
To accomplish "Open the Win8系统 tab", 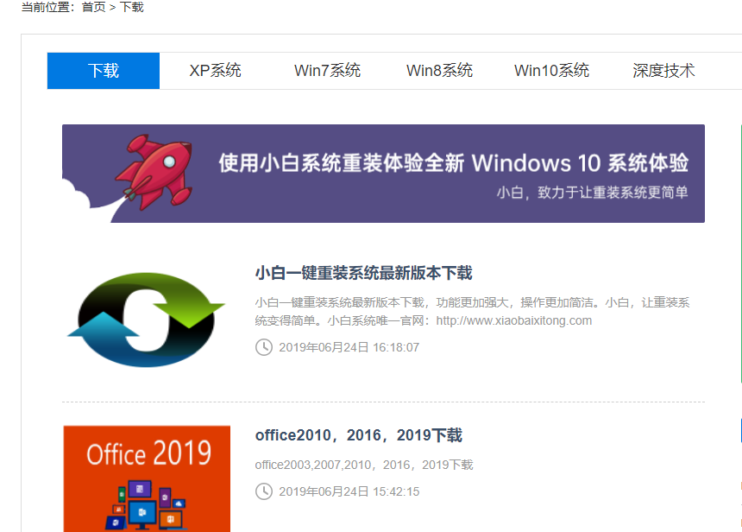I will (x=440, y=71).
